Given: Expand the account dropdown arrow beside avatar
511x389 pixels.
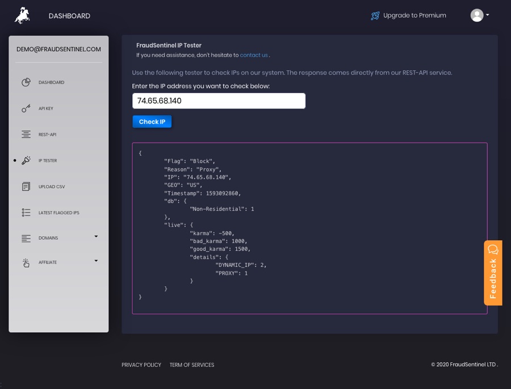Looking at the screenshot, I should coord(488,15).
